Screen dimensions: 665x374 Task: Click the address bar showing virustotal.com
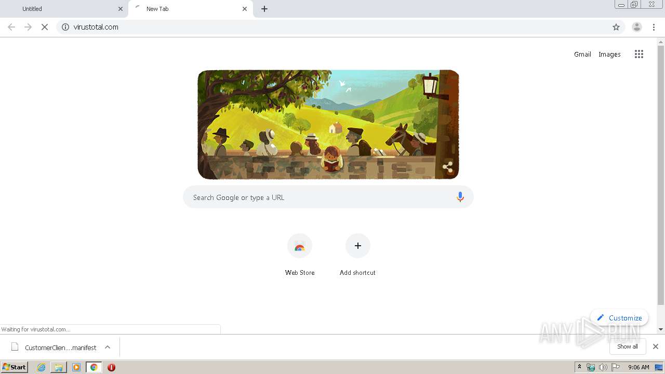point(340,27)
